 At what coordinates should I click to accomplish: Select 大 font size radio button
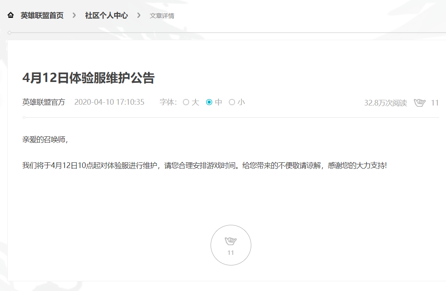pos(186,102)
